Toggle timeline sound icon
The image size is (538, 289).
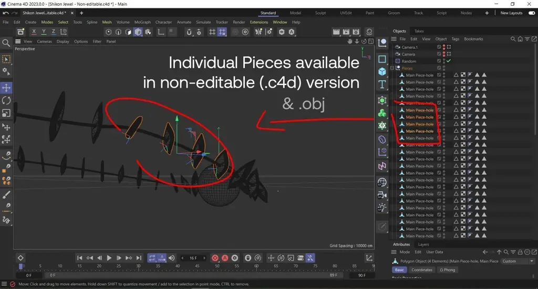coord(172,258)
